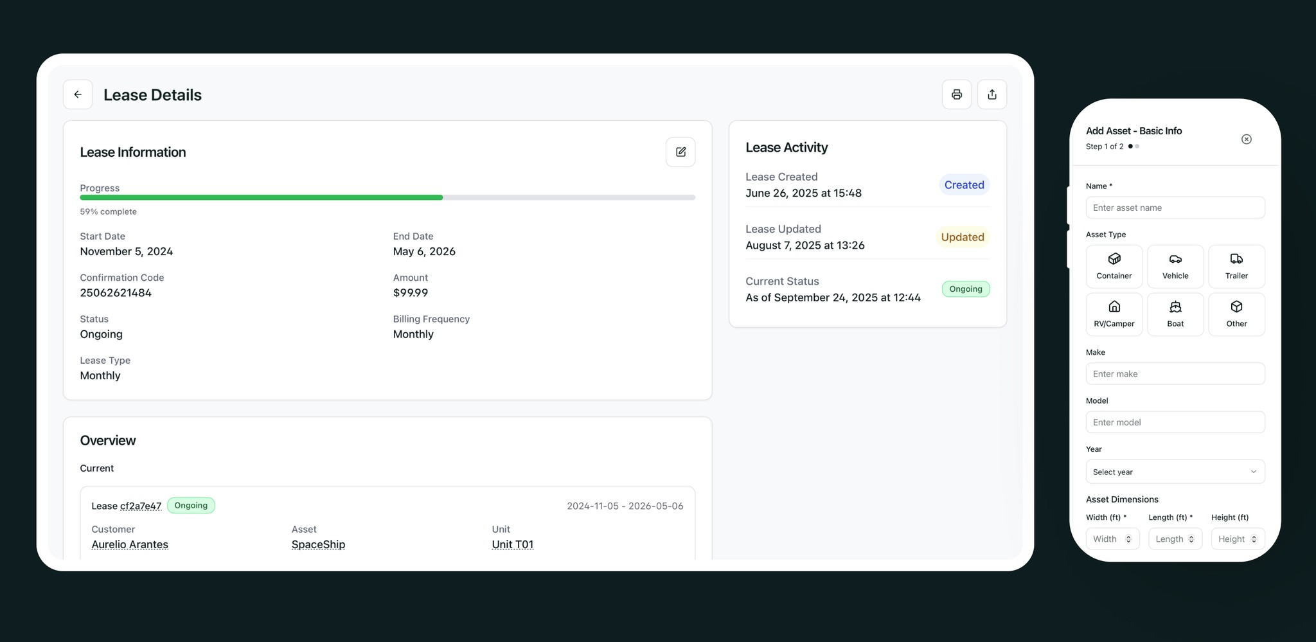The height and width of the screenshot is (642, 1316).
Task: Click the Ongoing badge beside lease cf2a7e47
Action: coord(191,505)
